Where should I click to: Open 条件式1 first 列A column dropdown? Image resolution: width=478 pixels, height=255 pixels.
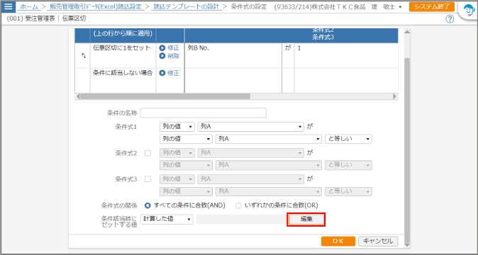click(x=251, y=127)
